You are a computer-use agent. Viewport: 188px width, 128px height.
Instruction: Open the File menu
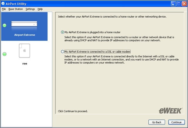pyautogui.click(x=4, y=9)
